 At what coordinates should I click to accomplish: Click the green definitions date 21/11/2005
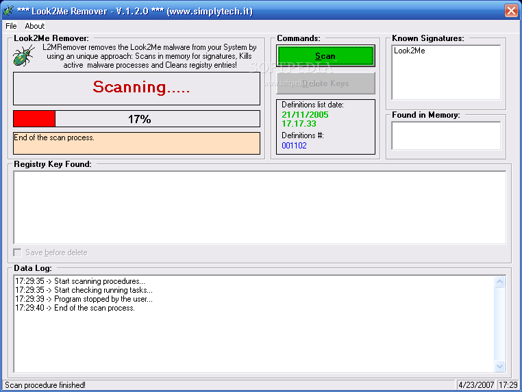pyautogui.click(x=305, y=115)
